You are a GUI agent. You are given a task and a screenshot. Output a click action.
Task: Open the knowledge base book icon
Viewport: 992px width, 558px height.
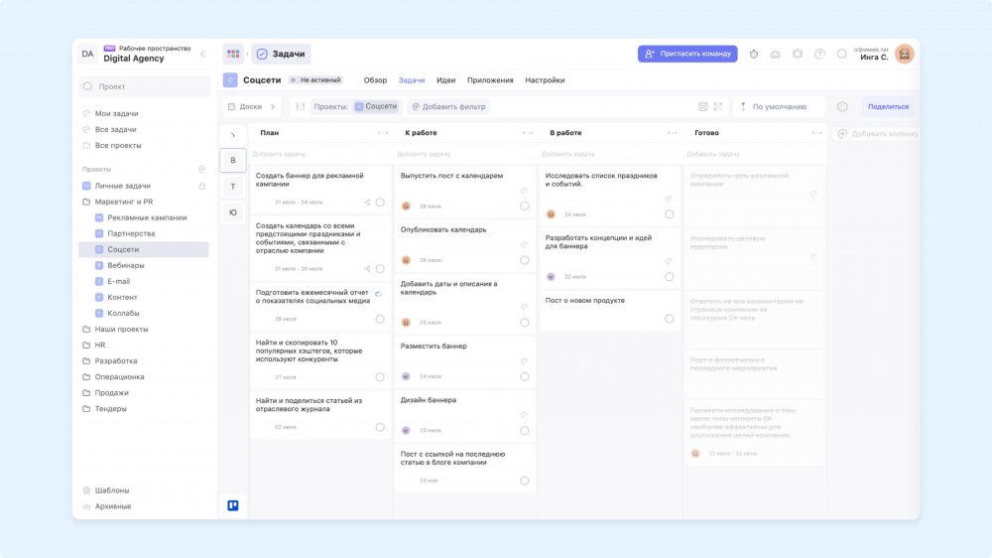775,54
